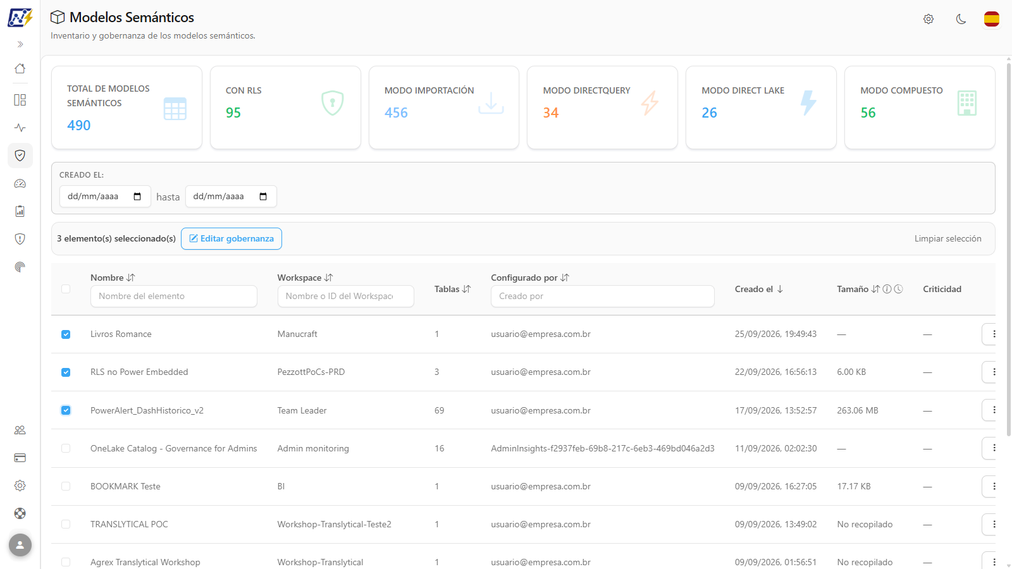The height and width of the screenshot is (569, 1012).
Task: Open the activity pulse icon in sidebar
Action: click(x=20, y=128)
